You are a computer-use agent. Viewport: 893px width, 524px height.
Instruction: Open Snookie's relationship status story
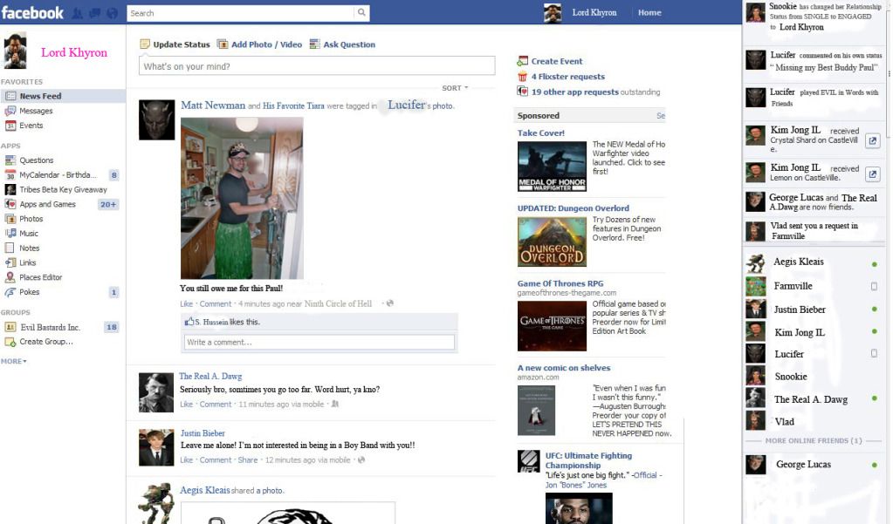tap(814, 17)
